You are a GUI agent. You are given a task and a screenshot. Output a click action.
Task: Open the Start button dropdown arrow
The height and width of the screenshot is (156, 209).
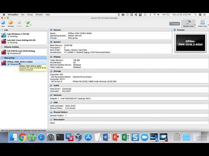click(31, 25)
